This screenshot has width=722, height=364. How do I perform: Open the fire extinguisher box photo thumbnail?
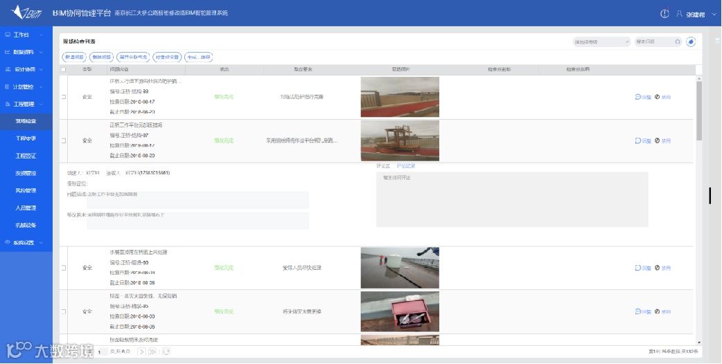(x=400, y=311)
